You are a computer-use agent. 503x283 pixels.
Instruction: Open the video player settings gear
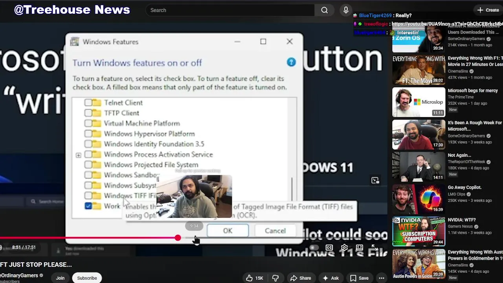pyautogui.click(x=344, y=248)
